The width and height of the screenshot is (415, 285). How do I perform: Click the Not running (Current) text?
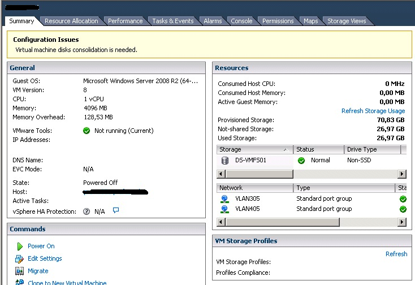point(124,131)
